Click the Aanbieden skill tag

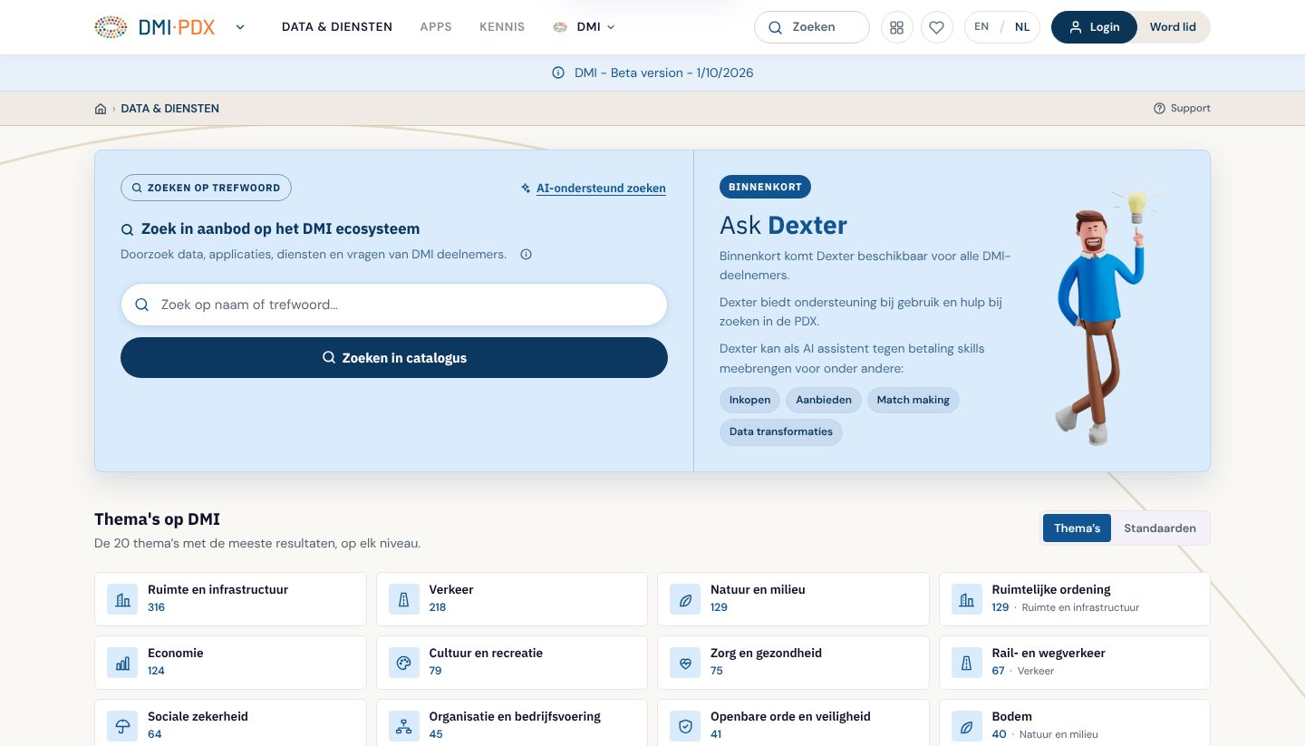tap(824, 401)
